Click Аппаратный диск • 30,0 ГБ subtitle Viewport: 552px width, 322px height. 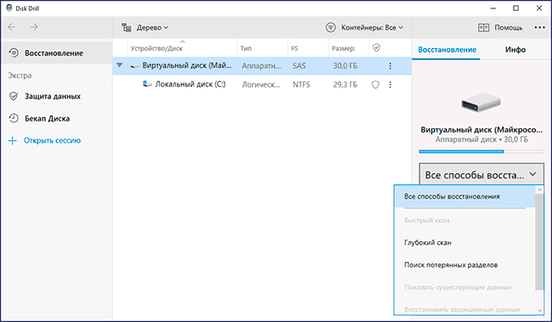coord(482,139)
